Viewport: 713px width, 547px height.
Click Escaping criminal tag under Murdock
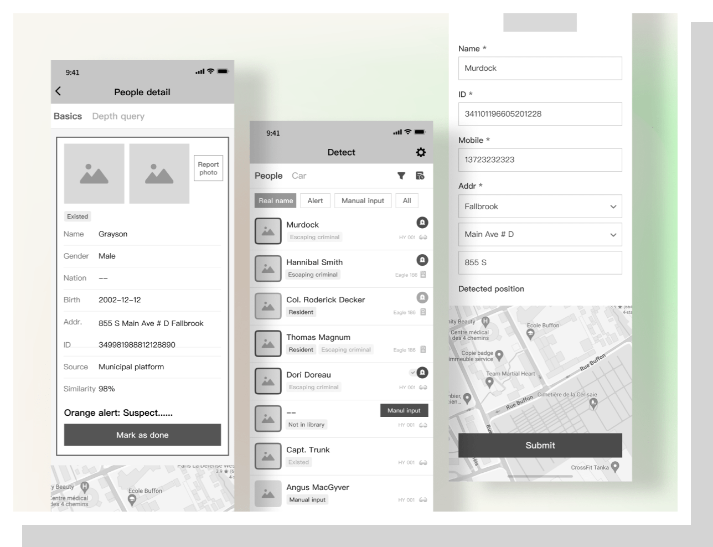314,237
